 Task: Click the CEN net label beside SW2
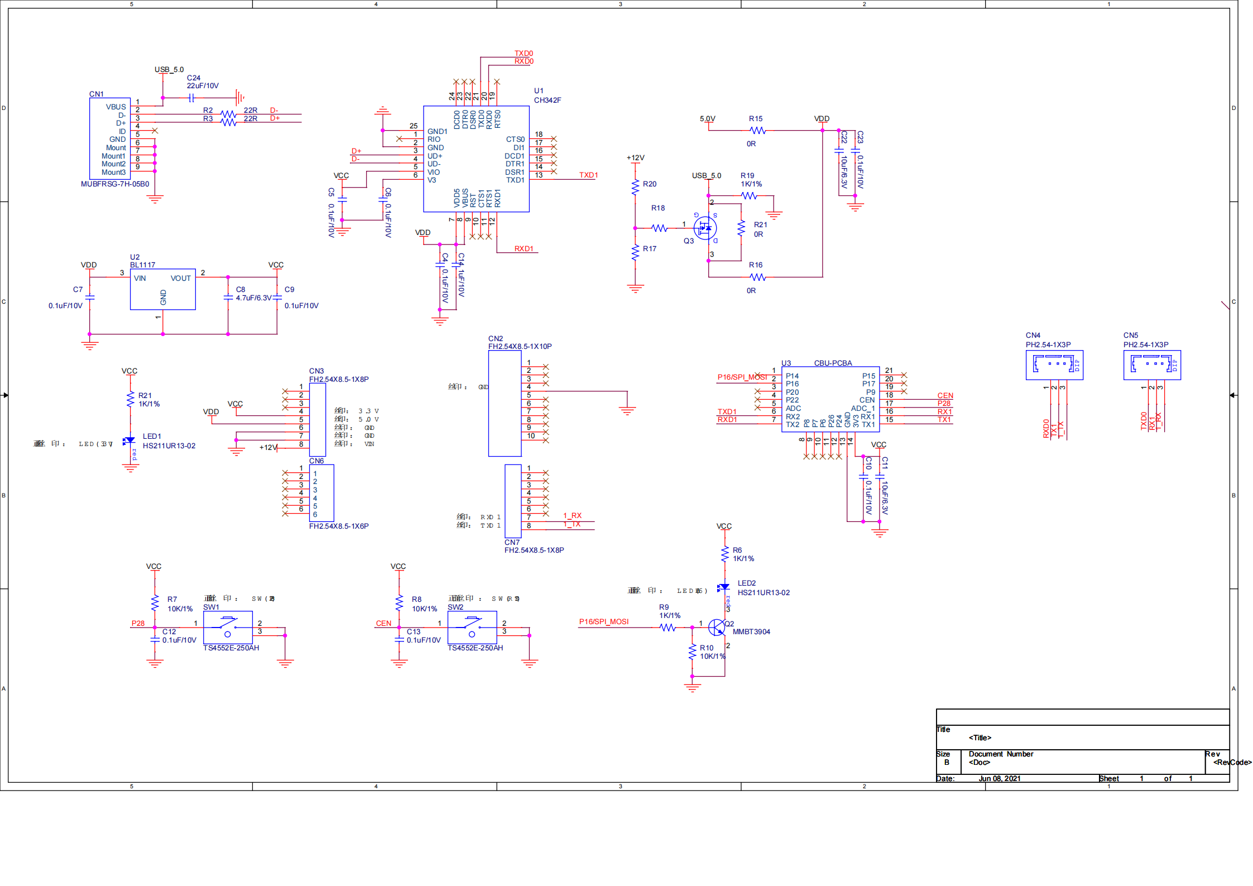pyautogui.click(x=383, y=624)
